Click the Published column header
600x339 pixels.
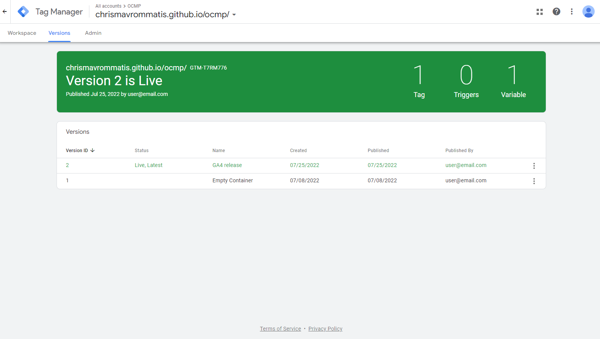(x=378, y=151)
